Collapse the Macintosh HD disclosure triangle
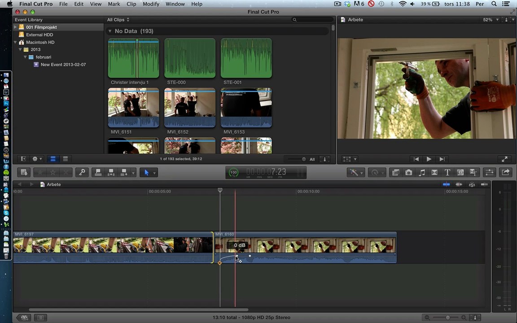The width and height of the screenshot is (517, 323). pyautogui.click(x=15, y=42)
